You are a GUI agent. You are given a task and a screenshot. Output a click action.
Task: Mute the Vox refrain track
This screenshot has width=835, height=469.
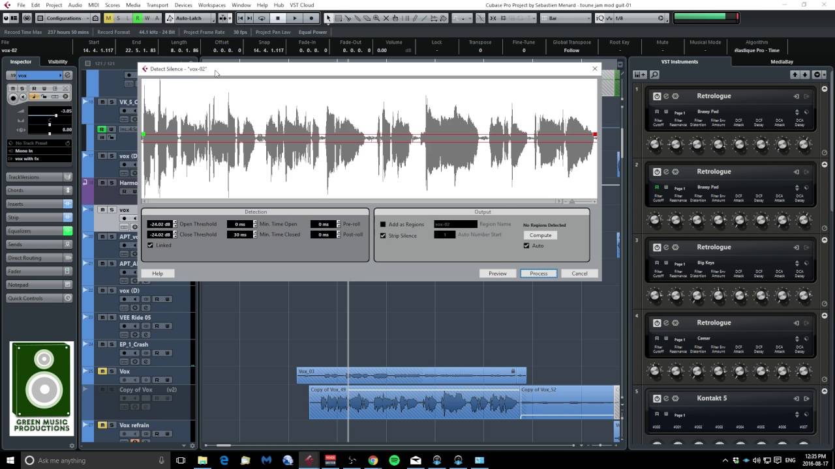click(x=102, y=425)
